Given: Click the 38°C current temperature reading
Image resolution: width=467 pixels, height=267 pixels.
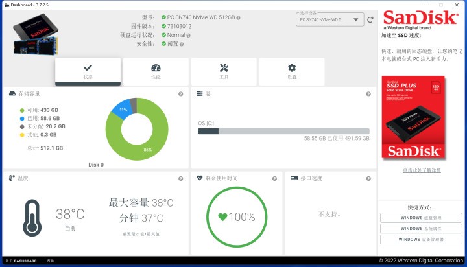Looking at the screenshot, I should (70, 214).
